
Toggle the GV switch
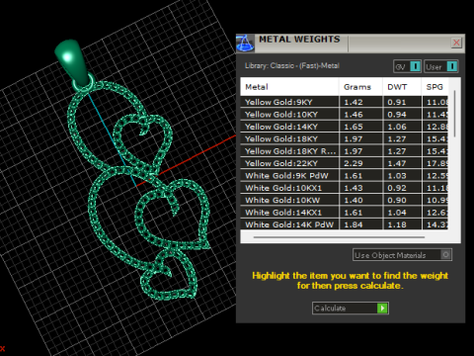(407, 67)
